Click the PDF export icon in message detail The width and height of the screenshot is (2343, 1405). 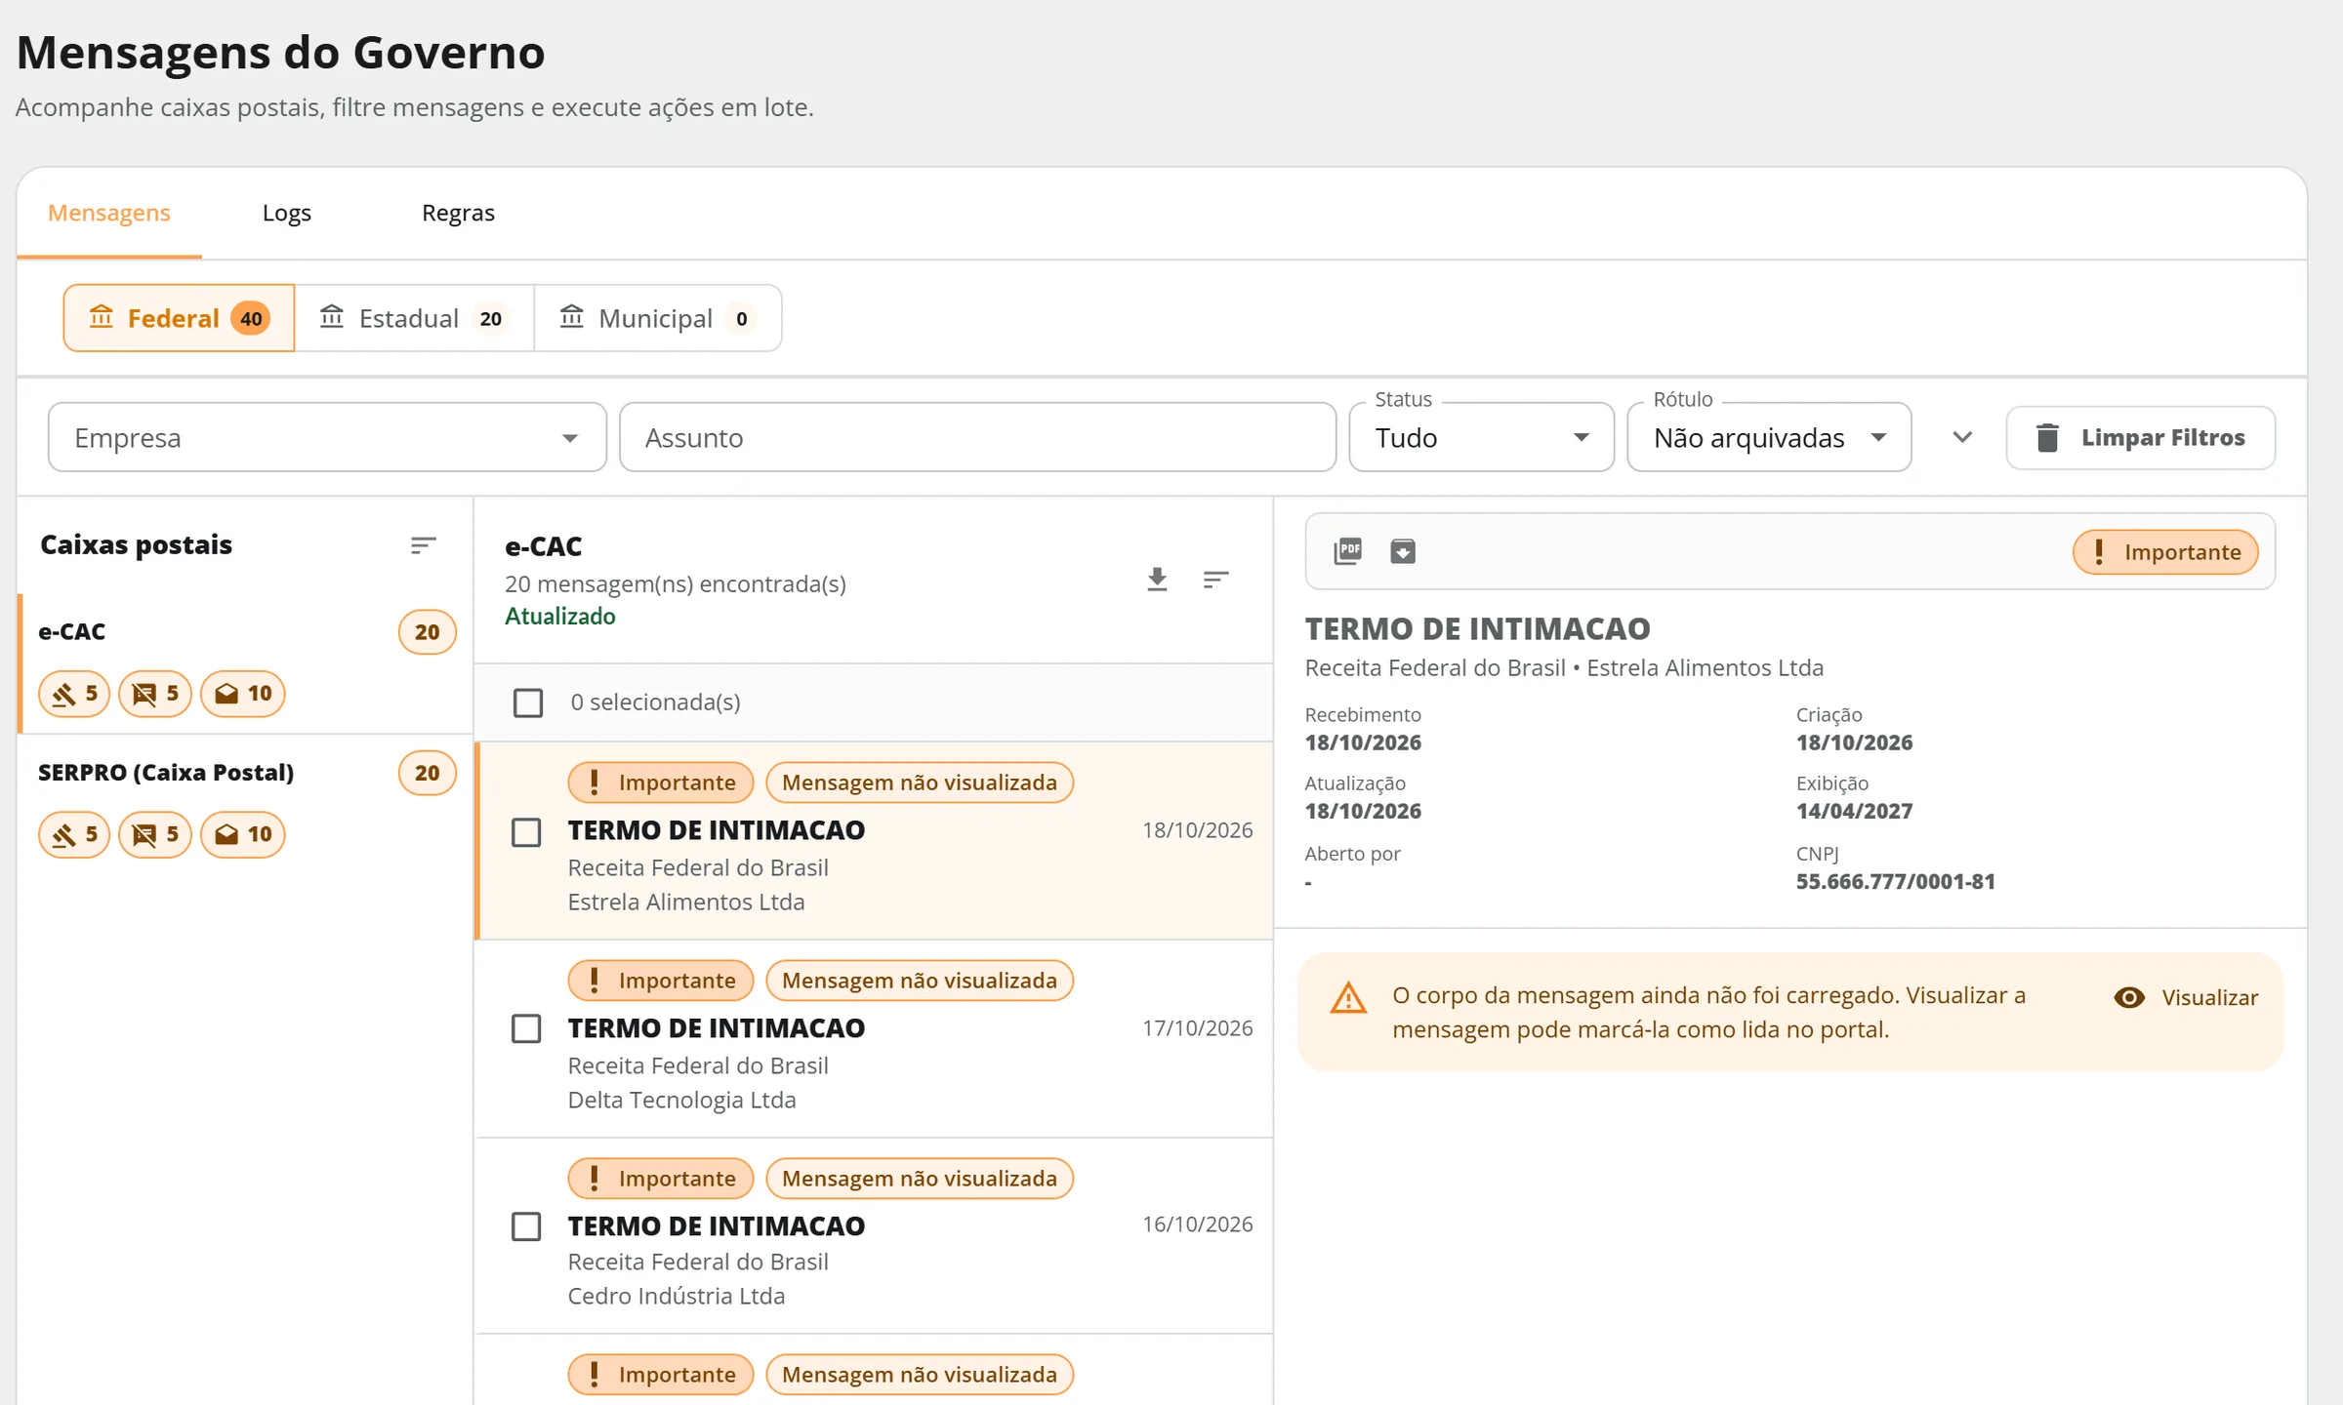coord(1348,551)
